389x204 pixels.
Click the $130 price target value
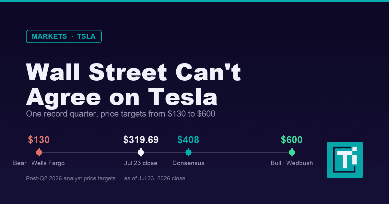39,140
